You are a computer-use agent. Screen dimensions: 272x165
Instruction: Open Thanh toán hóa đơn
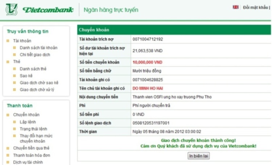coord(32,155)
